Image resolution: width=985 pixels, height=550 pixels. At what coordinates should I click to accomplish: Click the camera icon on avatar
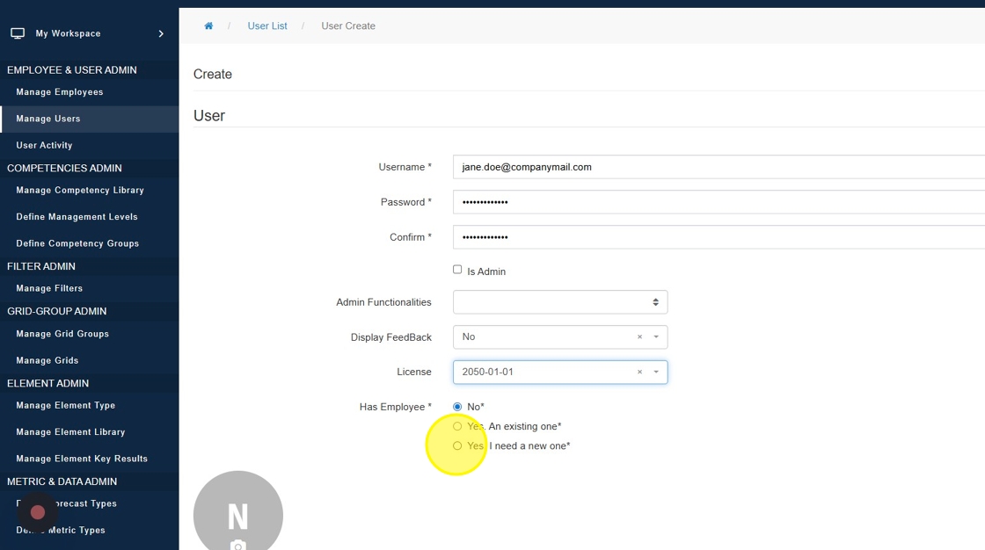[x=237, y=545]
